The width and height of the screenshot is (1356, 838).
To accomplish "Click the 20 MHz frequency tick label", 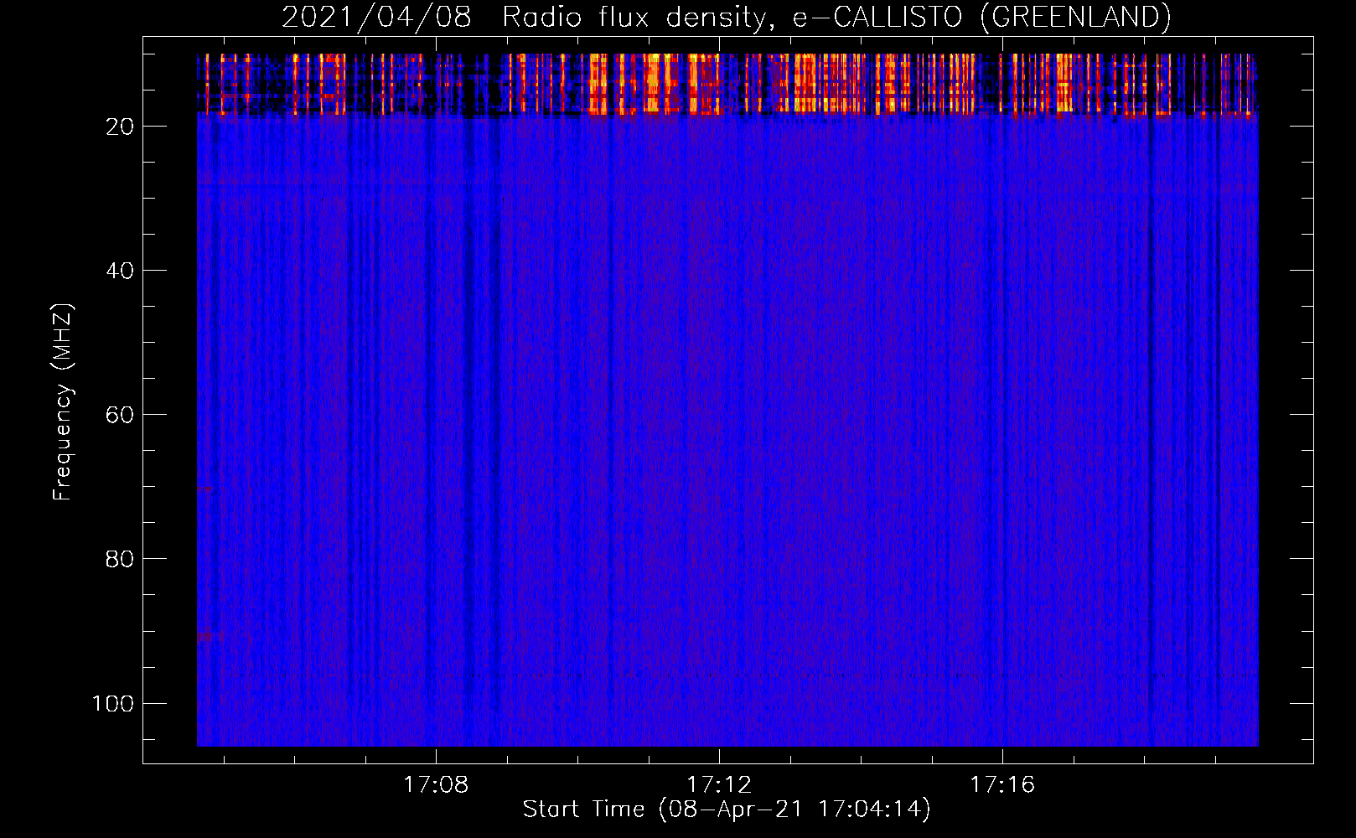I will pyautogui.click(x=120, y=127).
